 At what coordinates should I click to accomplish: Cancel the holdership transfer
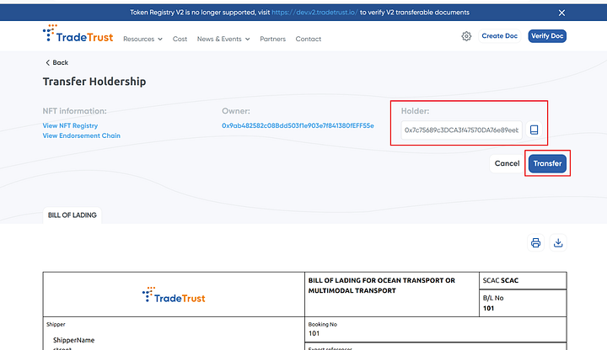[x=507, y=163]
